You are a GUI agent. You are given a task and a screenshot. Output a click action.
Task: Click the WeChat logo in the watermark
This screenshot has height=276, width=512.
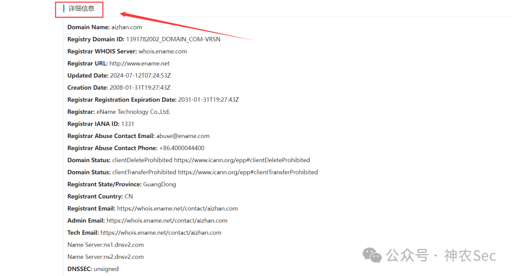tap(372, 256)
